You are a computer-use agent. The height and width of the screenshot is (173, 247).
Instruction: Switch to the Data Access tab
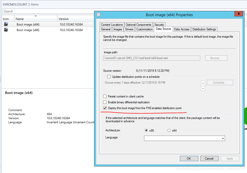pos(182,29)
